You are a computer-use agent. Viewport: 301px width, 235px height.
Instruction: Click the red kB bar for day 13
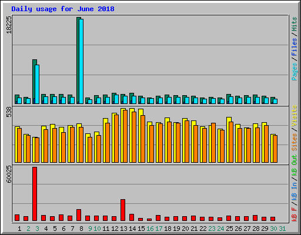click(x=123, y=210)
